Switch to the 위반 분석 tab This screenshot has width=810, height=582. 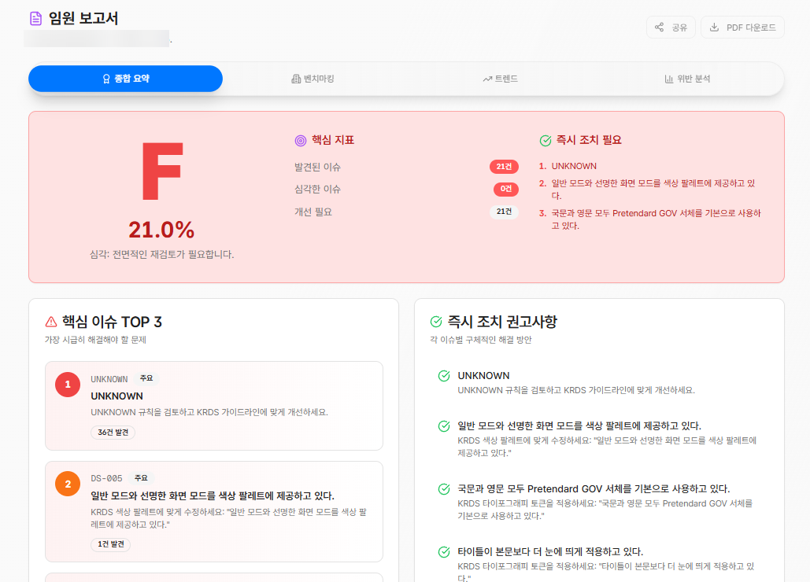pyautogui.click(x=687, y=79)
